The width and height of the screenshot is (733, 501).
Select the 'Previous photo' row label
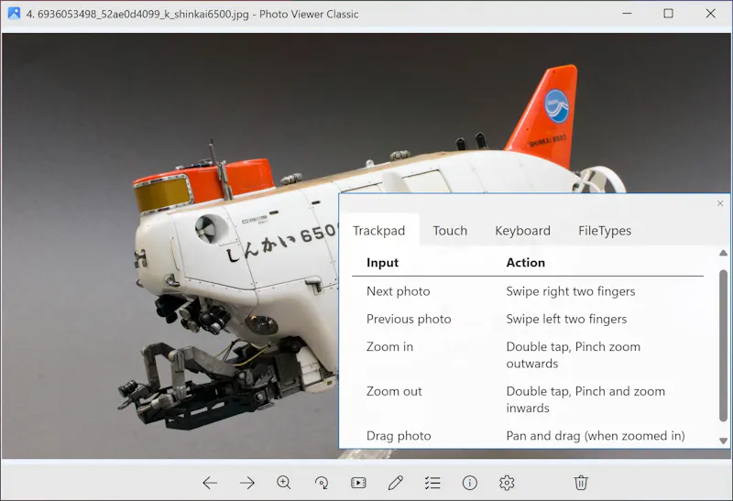(409, 319)
